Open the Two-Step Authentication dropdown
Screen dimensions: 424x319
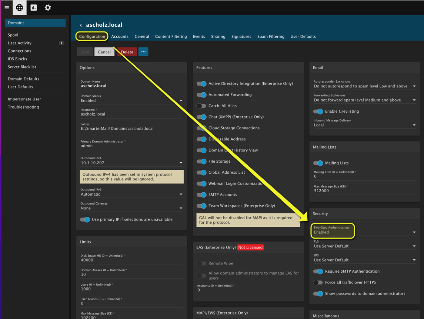click(364, 232)
